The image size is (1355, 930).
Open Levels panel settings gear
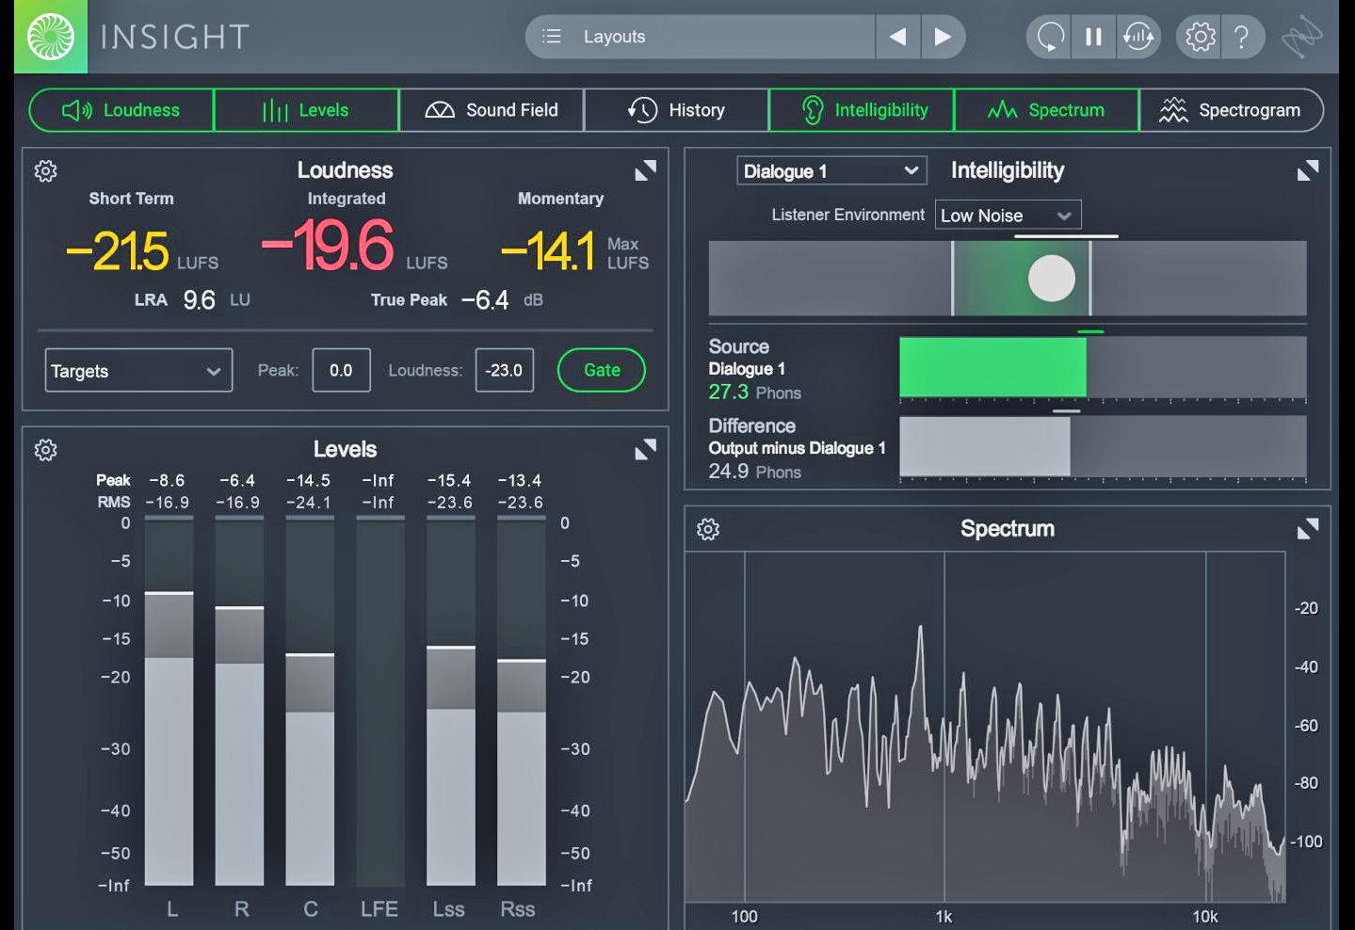45,450
